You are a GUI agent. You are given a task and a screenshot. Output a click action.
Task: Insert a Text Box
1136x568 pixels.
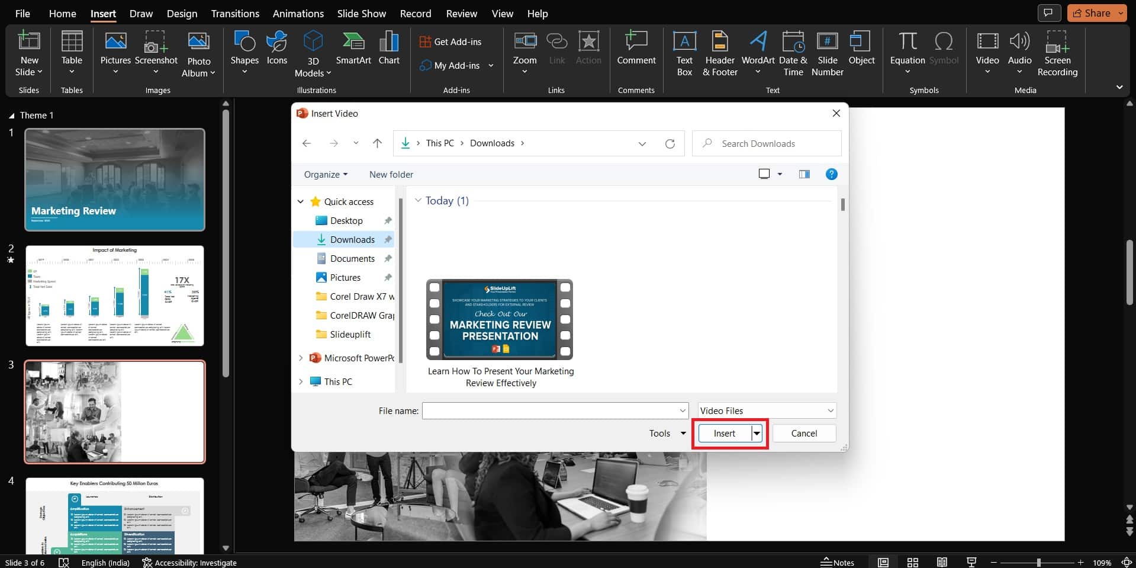tap(684, 53)
